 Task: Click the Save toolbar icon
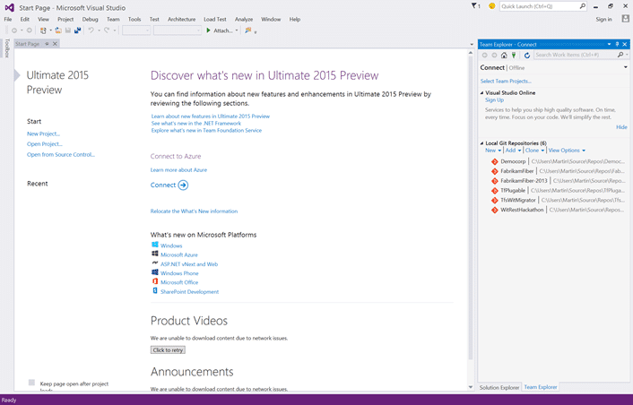(x=68, y=30)
